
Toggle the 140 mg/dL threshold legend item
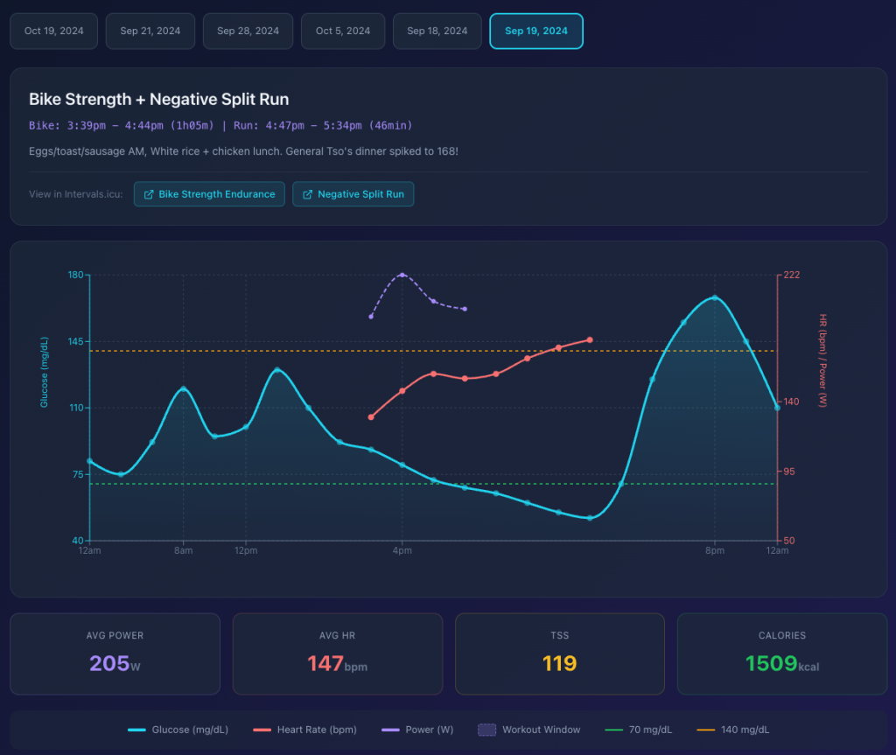732,730
